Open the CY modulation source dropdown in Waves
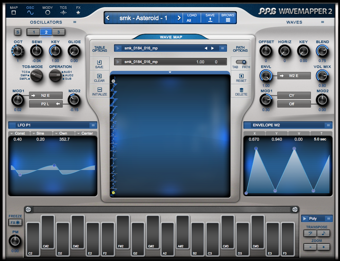The height and width of the screenshot is (261, 340). (x=294, y=95)
